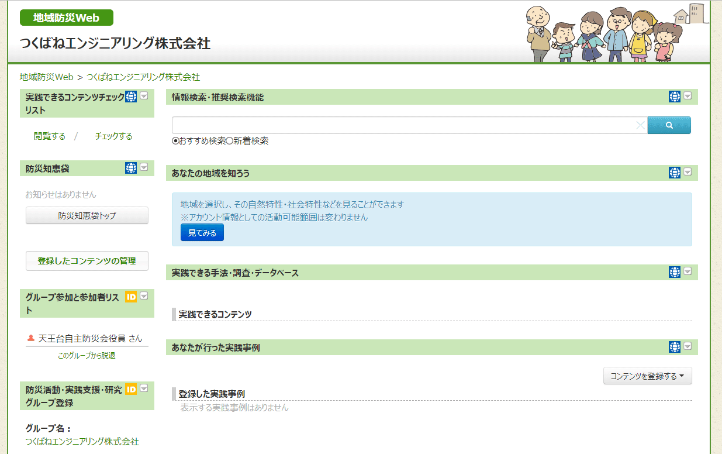This screenshot has width=722, height=454.
Task: Click globe icon in 実践できるコンテンツチェックリスト header
Action: tap(131, 97)
